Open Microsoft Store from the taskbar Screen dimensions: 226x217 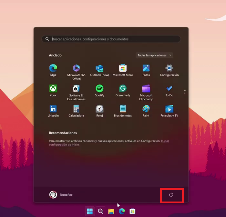pyautogui.click(x=132, y=211)
